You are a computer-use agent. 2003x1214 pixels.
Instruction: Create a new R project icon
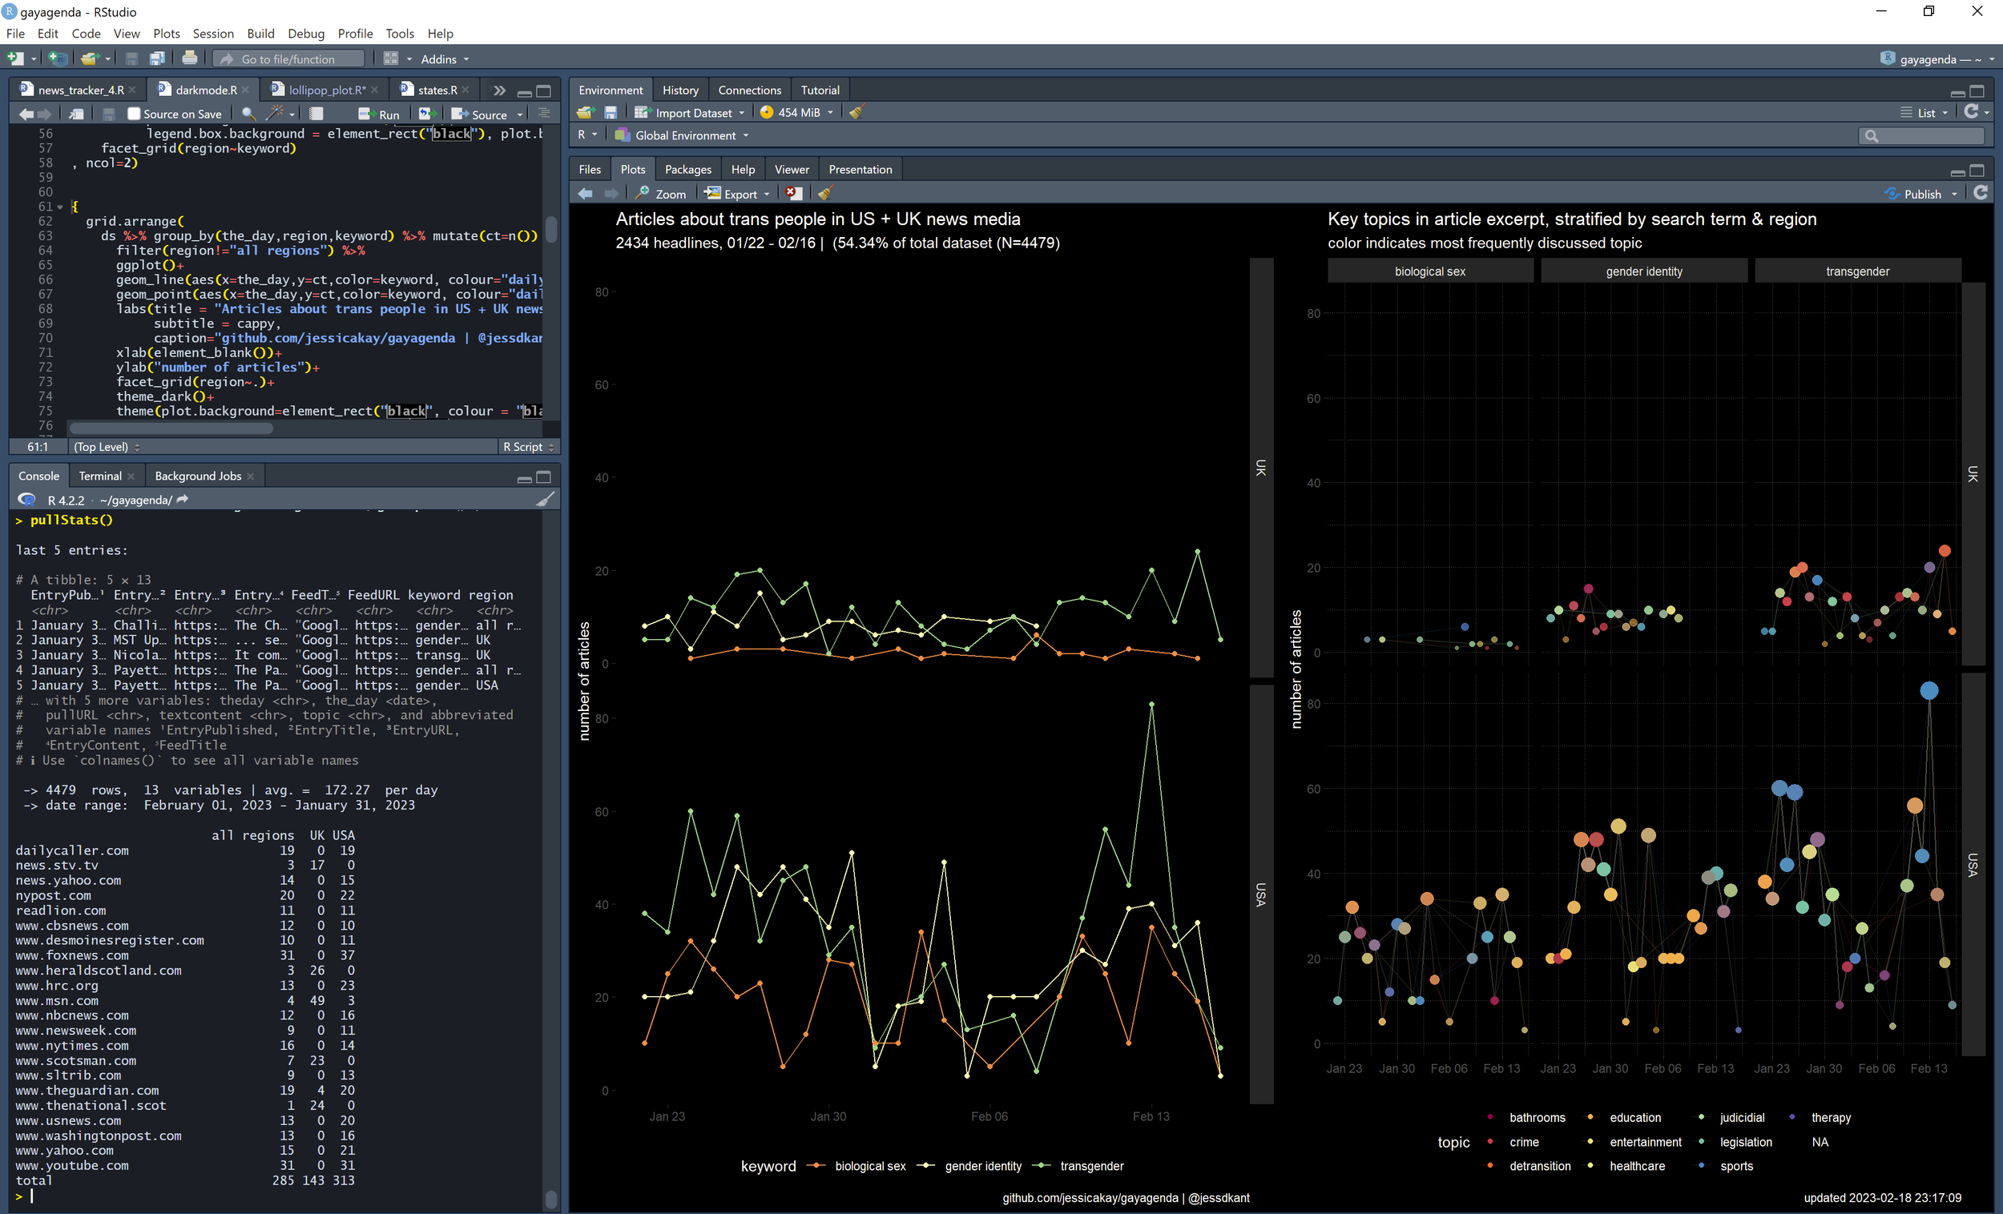(x=57, y=58)
